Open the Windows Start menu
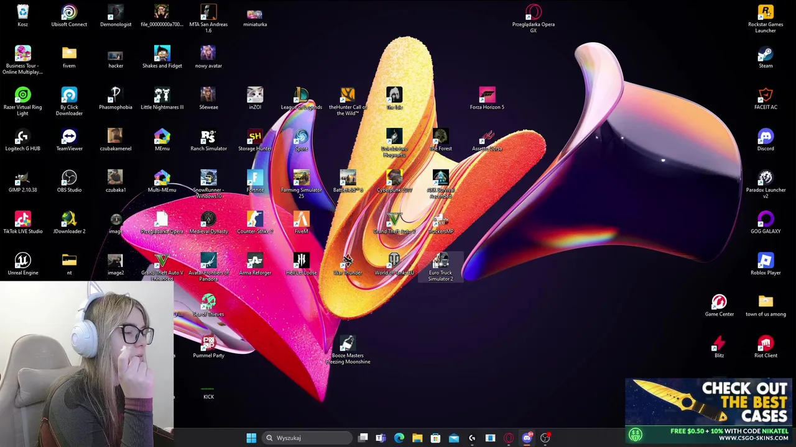This screenshot has height=447, width=796. [251, 438]
